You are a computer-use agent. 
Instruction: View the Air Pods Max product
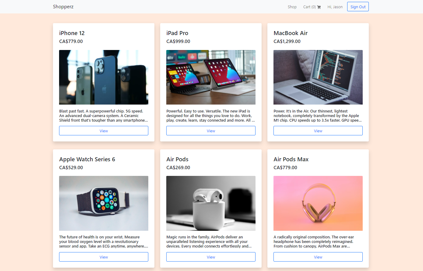[318, 257]
